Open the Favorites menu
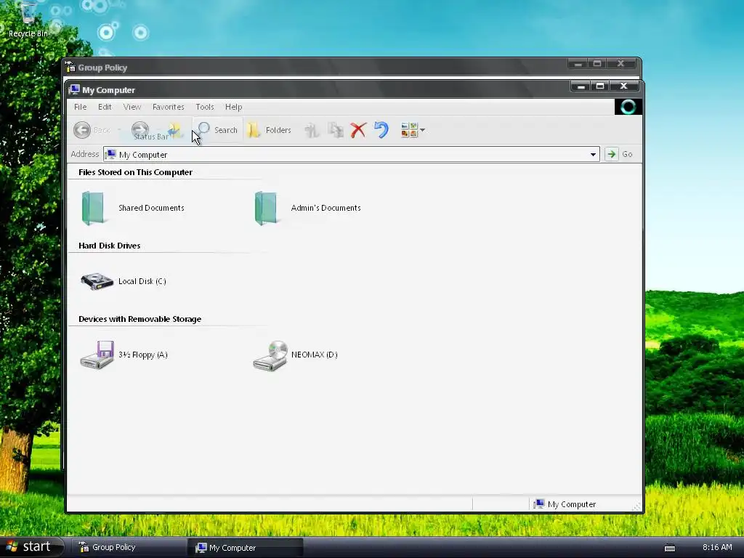 click(168, 107)
